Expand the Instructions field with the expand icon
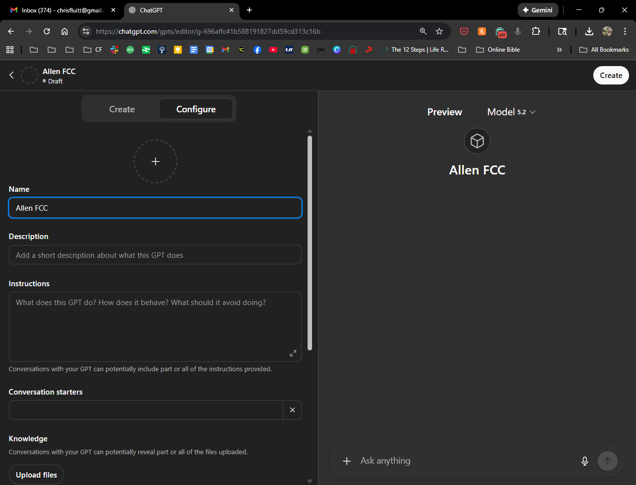This screenshot has height=485, width=636. pyautogui.click(x=293, y=353)
